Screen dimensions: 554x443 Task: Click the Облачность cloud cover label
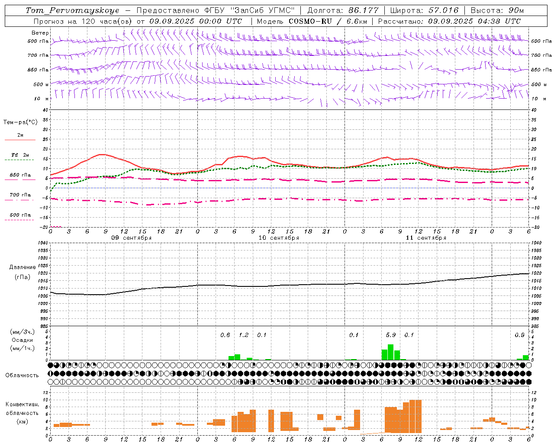[22, 375]
